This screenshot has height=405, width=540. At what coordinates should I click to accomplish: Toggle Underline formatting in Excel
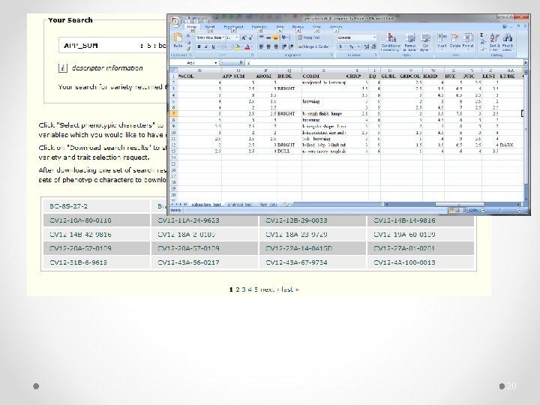[213, 46]
